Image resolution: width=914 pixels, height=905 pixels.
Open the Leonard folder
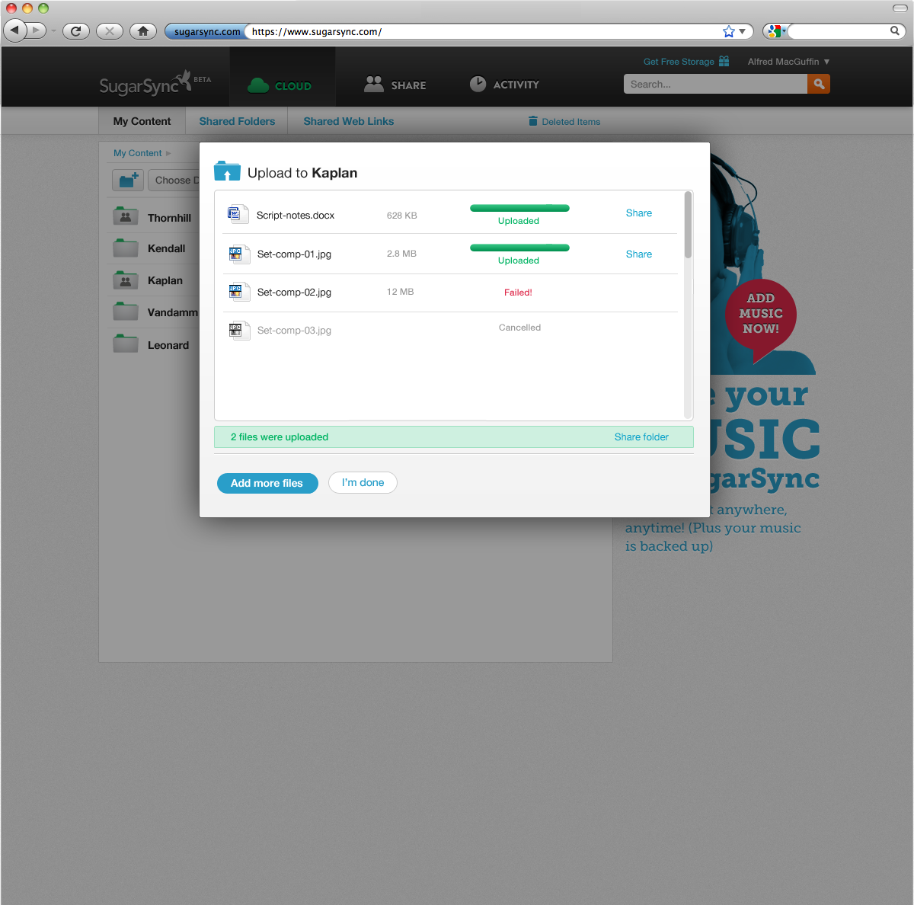(x=168, y=345)
